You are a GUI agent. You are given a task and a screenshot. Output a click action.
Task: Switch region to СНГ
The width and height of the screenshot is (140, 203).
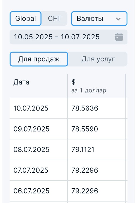[55, 19]
